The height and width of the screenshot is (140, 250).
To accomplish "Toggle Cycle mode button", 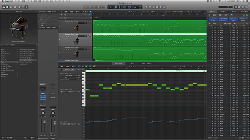I will point(146,7).
